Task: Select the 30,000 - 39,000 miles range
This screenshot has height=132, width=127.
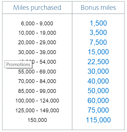Action: [37, 52]
